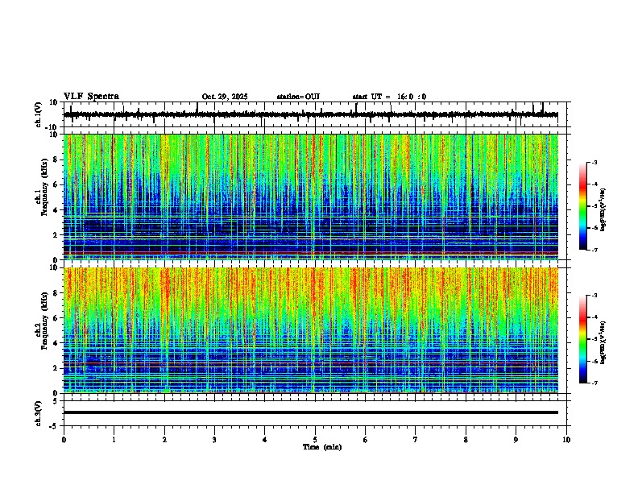Click the "-7" value on ch.2 colorbar
This screenshot has height=493, width=638.
point(594,383)
